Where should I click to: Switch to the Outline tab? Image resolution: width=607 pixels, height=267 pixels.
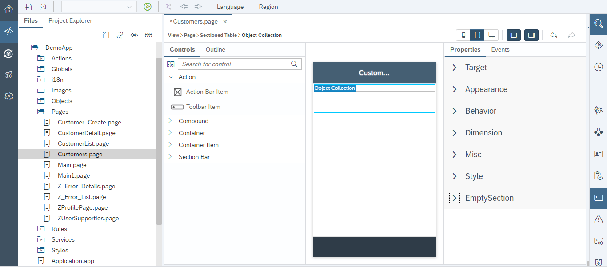tap(215, 49)
